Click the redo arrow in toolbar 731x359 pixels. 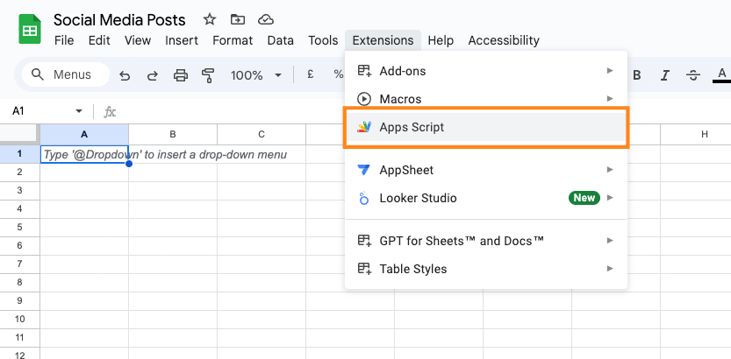(153, 75)
